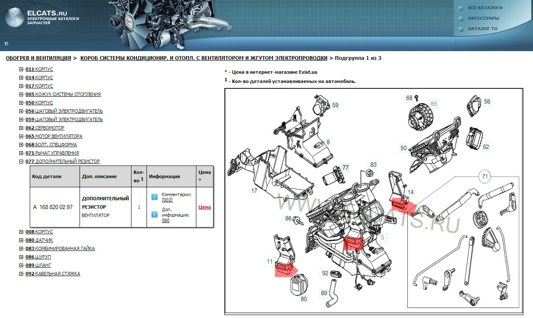The image size is (533, 318).
Task: Open АКСЕССУАРЫ menu item
Action: (484, 18)
